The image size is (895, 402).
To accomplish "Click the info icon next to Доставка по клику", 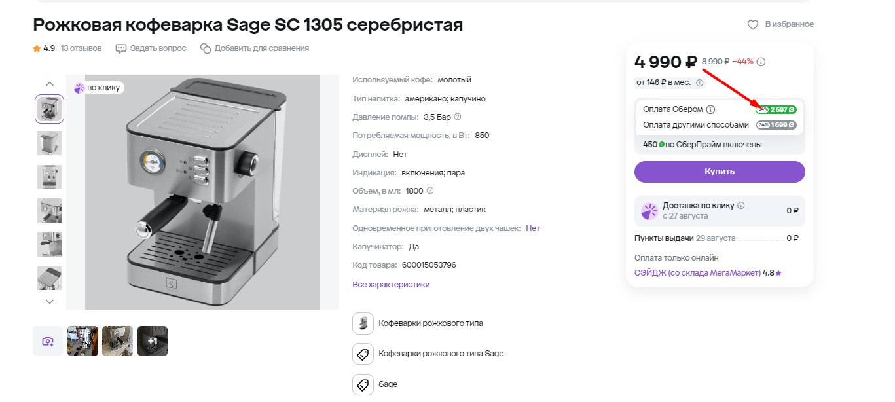I will tap(741, 205).
